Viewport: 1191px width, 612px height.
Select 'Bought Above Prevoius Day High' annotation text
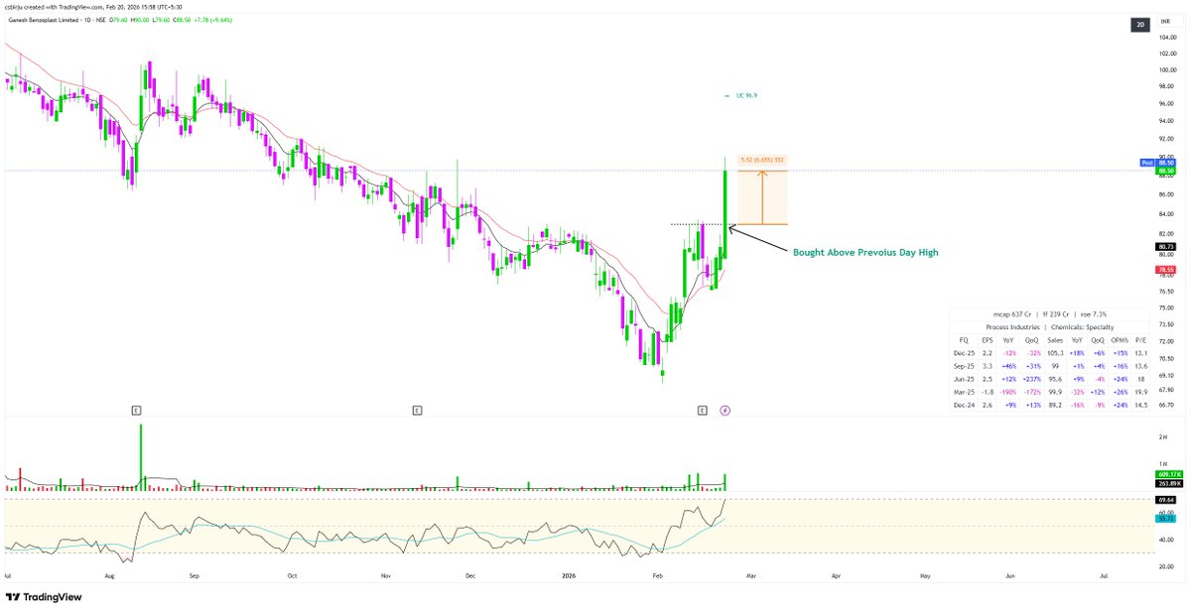click(x=865, y=253)
